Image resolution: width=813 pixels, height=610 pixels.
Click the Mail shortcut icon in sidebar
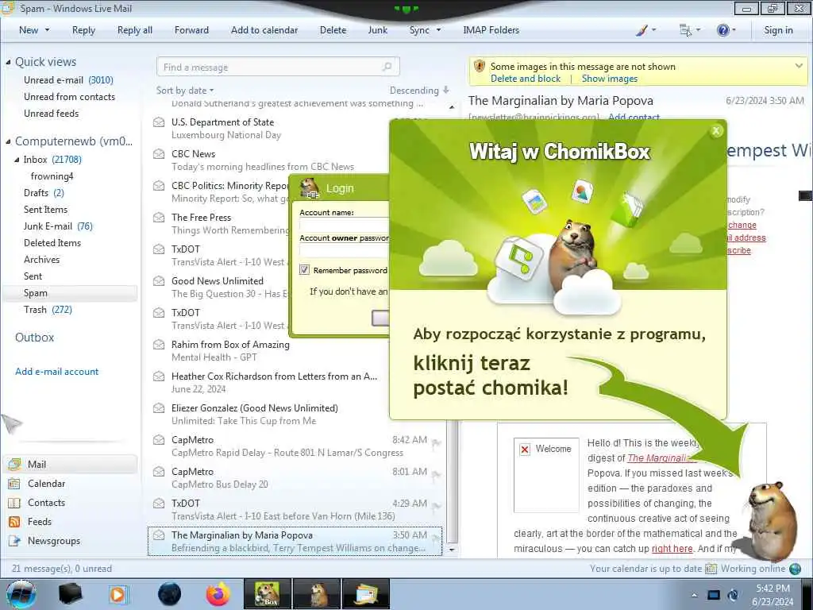(x=14, y=464)
